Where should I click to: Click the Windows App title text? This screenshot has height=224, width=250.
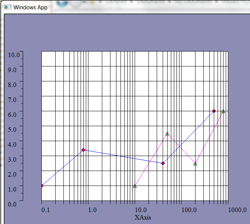pyautogui.click(x=31, y=7)
